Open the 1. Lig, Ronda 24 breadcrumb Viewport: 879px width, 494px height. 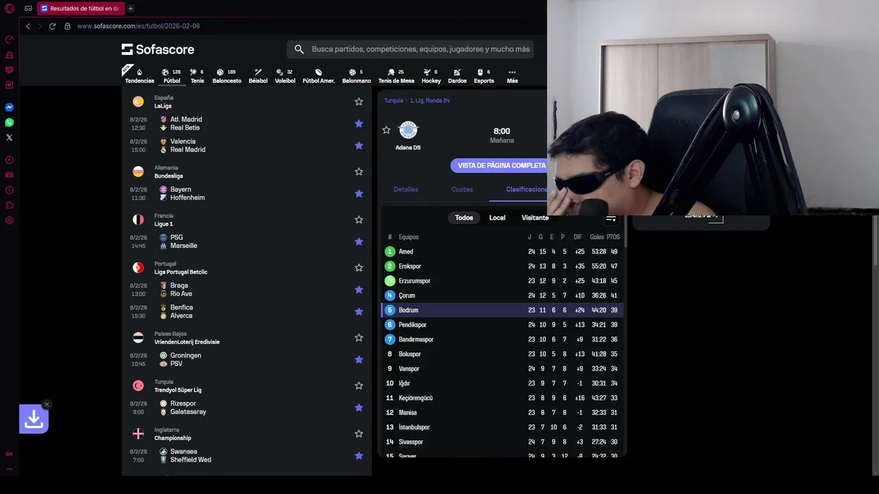pos(429,100)
